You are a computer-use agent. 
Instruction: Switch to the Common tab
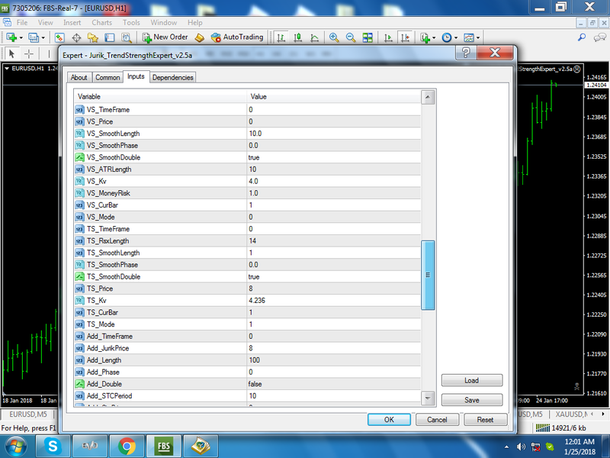click(x=108, y=78)
